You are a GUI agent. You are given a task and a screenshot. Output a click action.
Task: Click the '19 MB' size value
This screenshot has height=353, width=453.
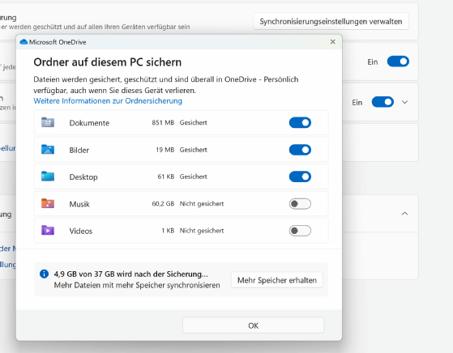click(x=165, y=150)
